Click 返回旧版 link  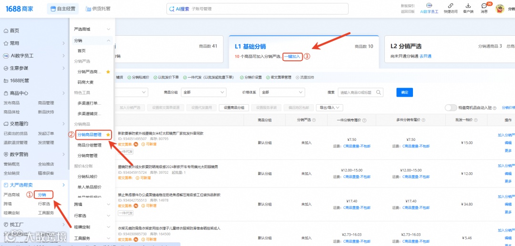(x=408, y=11)
